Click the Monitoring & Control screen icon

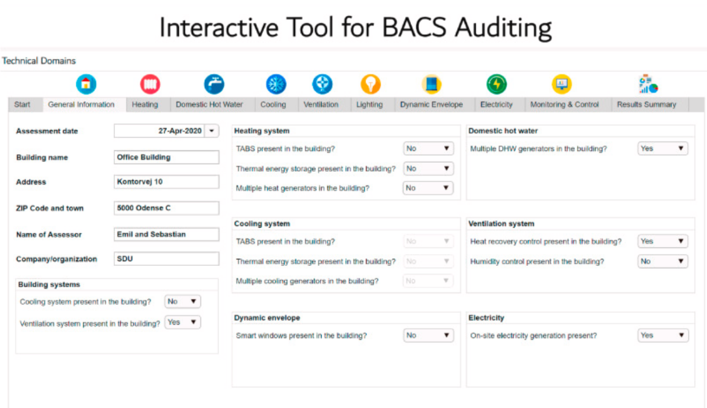(561, 84)
